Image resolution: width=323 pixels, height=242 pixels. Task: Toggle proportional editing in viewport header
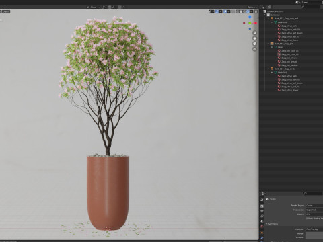(x=120, y=7)
